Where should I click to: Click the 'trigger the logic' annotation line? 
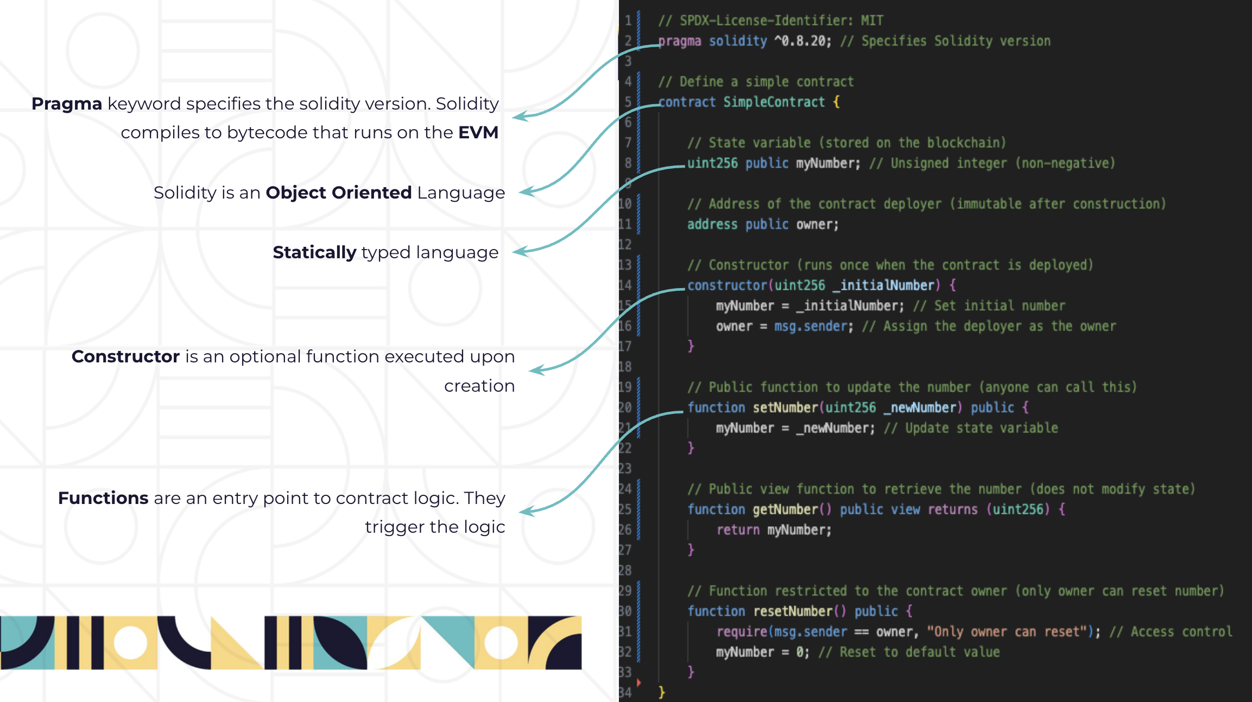coord(435,527)
